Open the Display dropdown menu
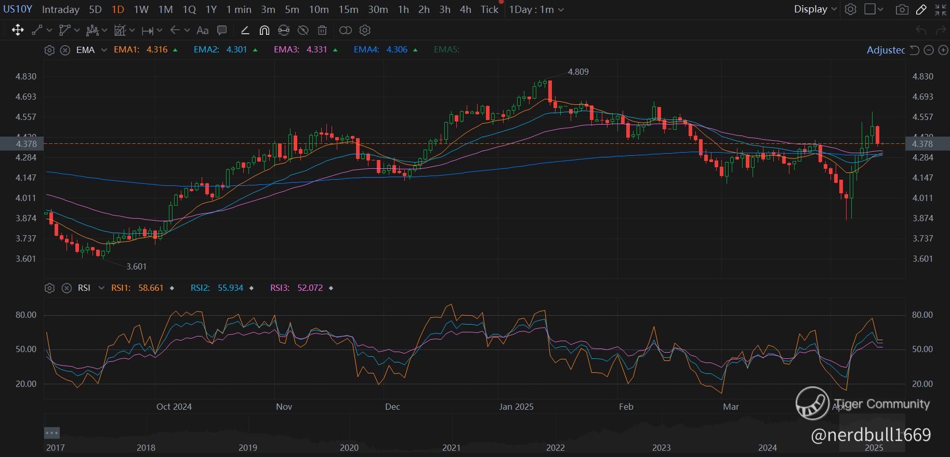 coord(815,9)
